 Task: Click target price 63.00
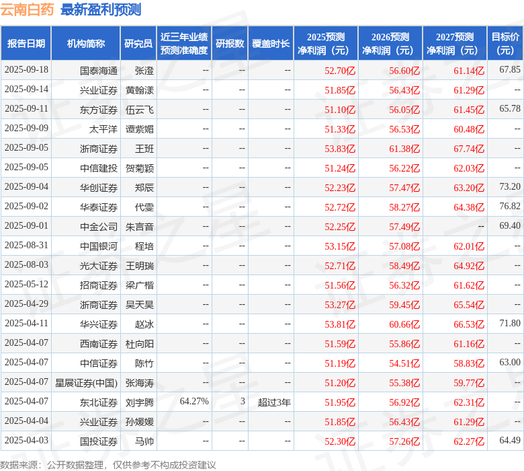coord(510,363)
